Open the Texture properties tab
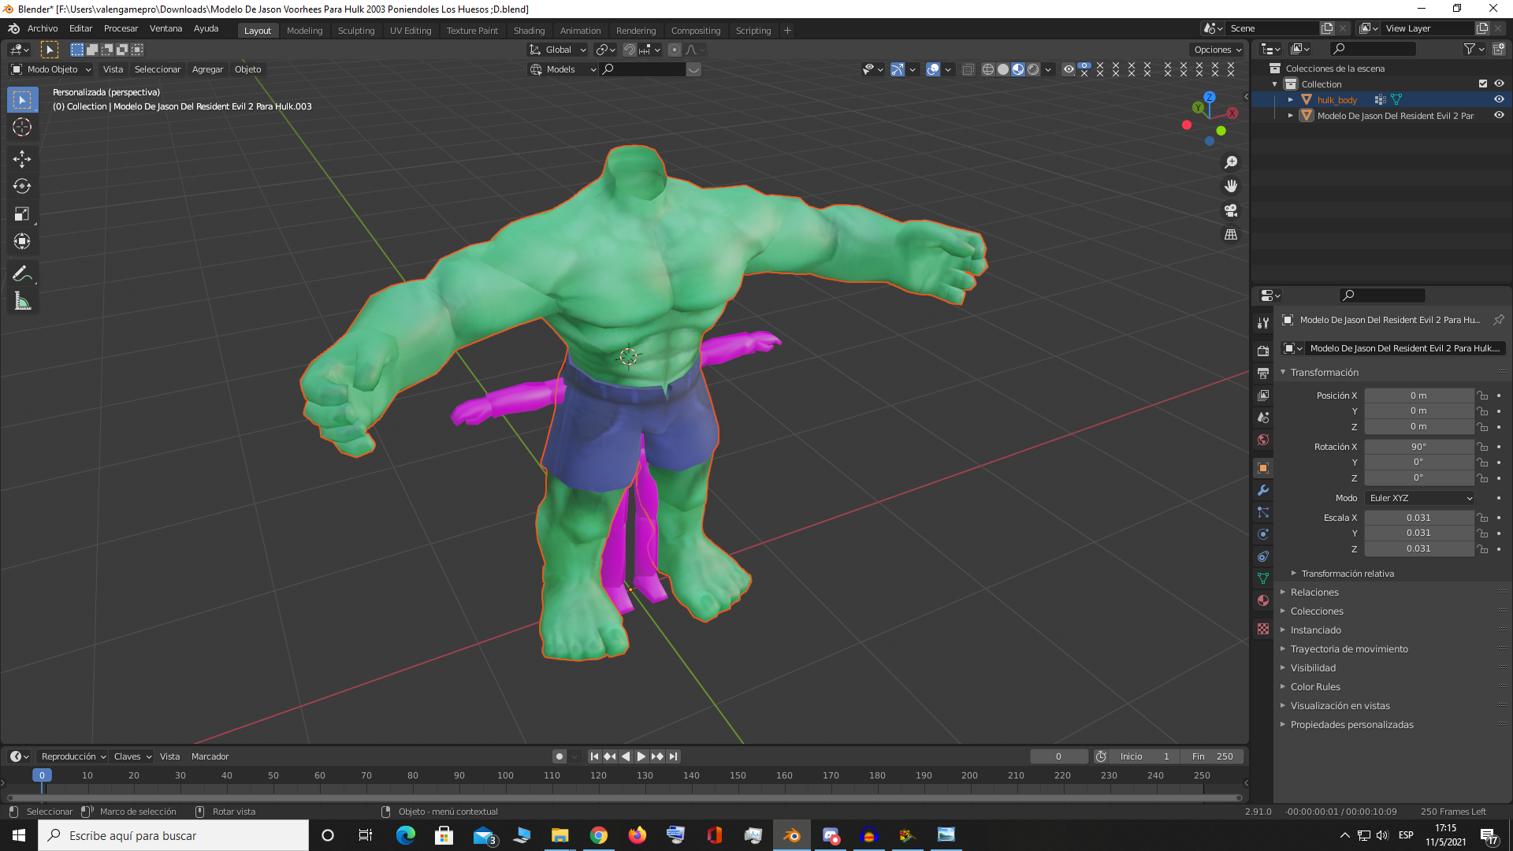Viewport: 1513px width, 851px height. 1263,629
